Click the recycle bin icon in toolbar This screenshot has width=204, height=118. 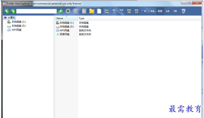click(x=184, y=11)
